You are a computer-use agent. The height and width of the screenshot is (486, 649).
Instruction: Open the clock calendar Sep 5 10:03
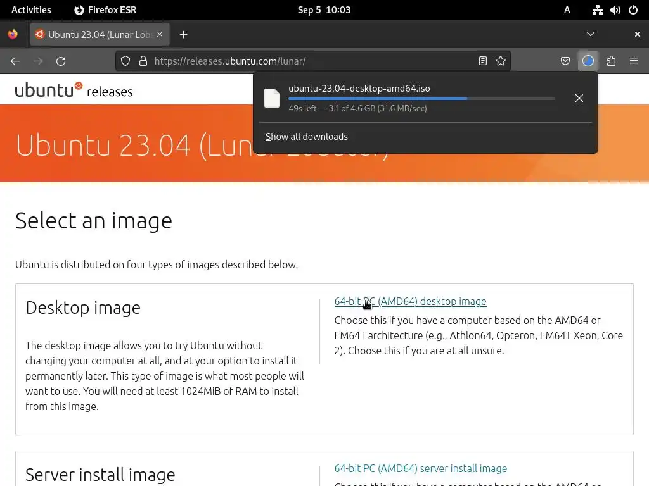[324, 10]
